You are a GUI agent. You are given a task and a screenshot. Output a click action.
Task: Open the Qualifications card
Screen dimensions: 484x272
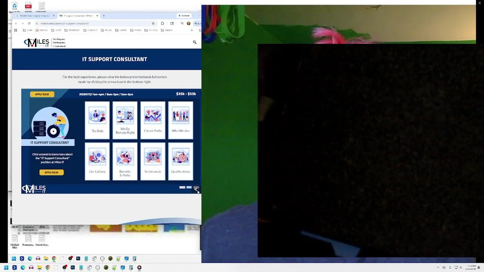coord(180,161)
